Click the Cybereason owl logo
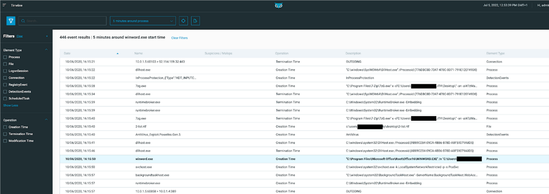Screen dimensions: 549x194 pyautogui.click(x=279, y=6)
